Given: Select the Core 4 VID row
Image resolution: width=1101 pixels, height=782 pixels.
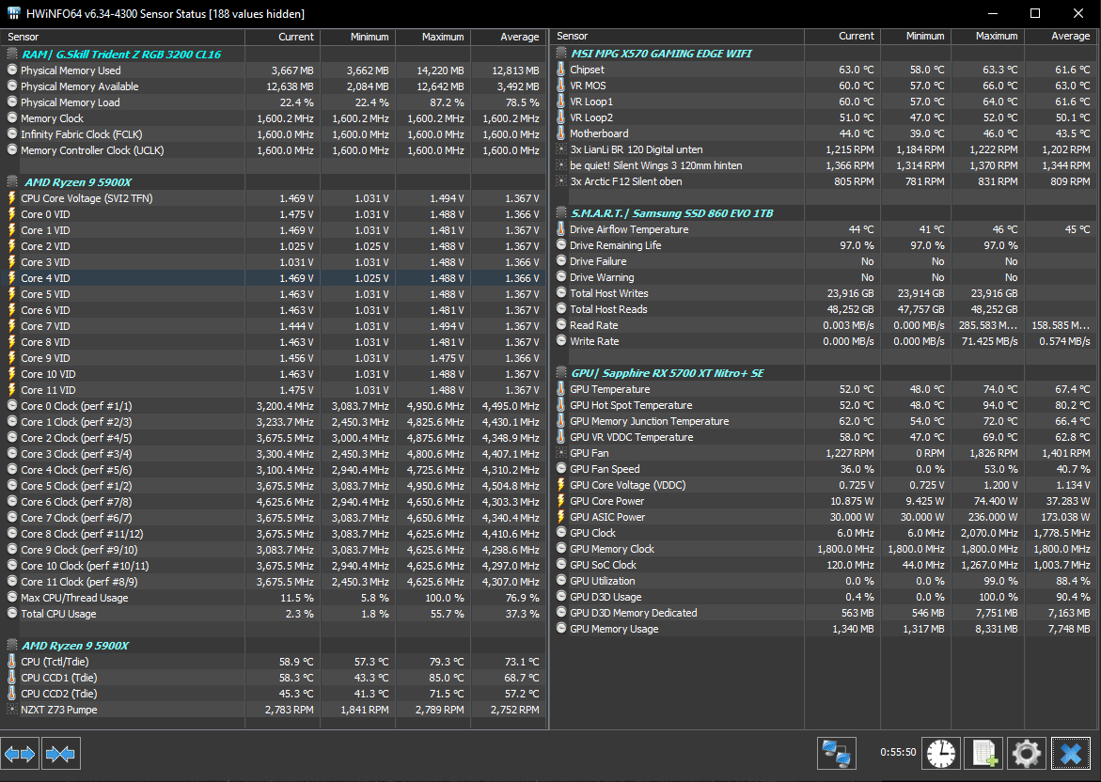Looking at the screenshot, I should (274, 278).
